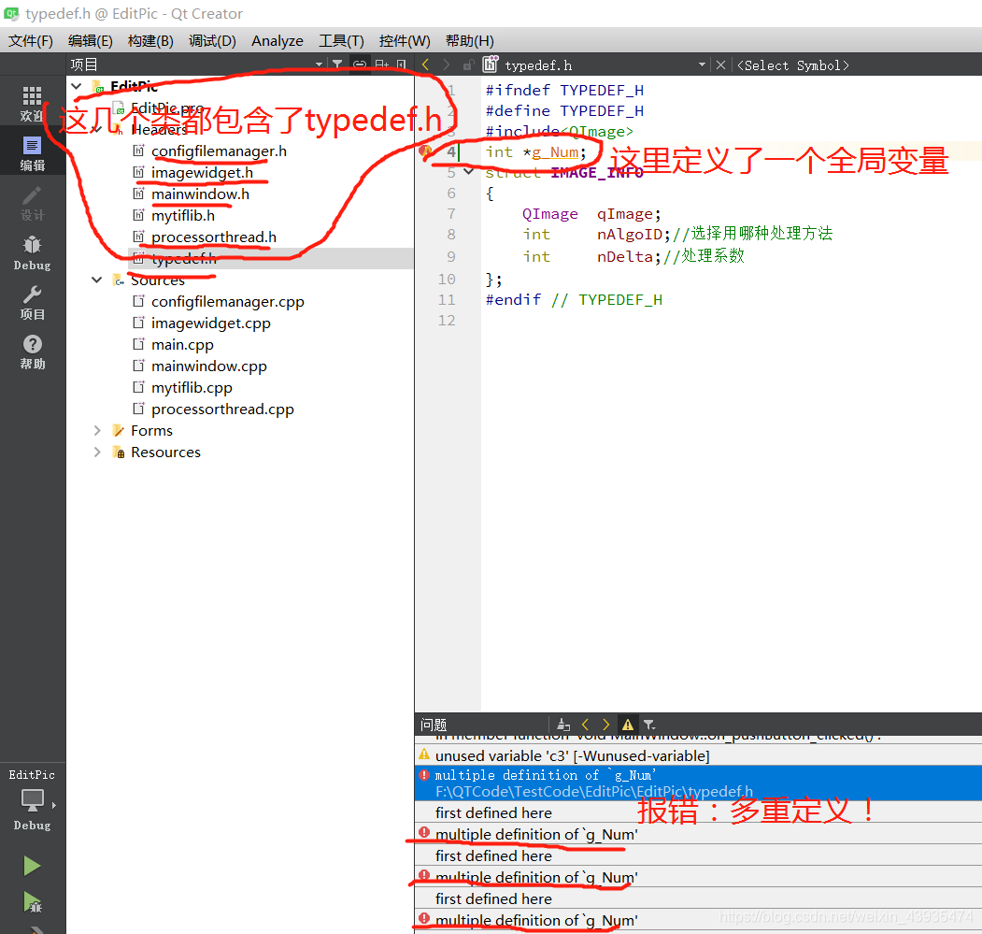The height and width of the screenshot is (934, 982).
Task: Open the Select Symbol dropdown
Action: click(x=793, y=65)
